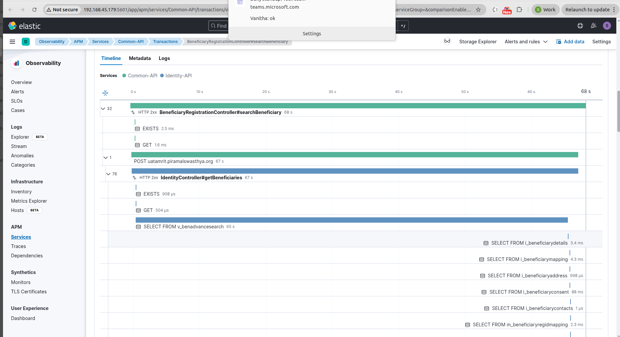620x337 pixels.
Task: Click the Find apps search field
Action: pos(219,26)
